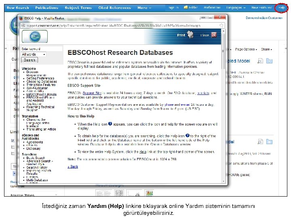Click New Search in the top menu
291x218 pixels.
tap(18, 8)
